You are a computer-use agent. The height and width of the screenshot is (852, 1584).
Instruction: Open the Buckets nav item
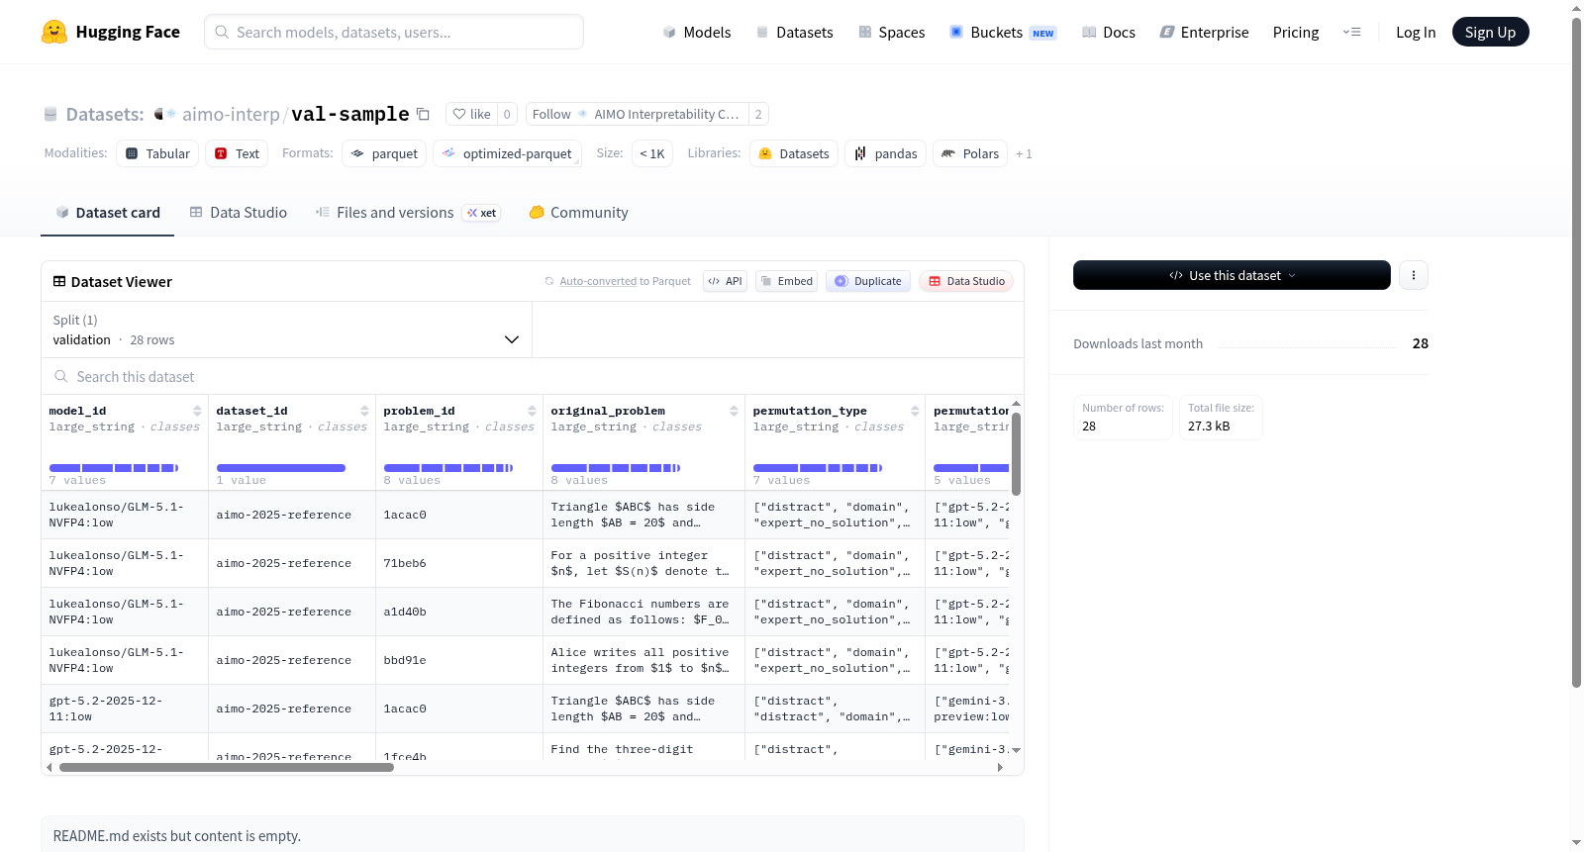point(1003,32)
